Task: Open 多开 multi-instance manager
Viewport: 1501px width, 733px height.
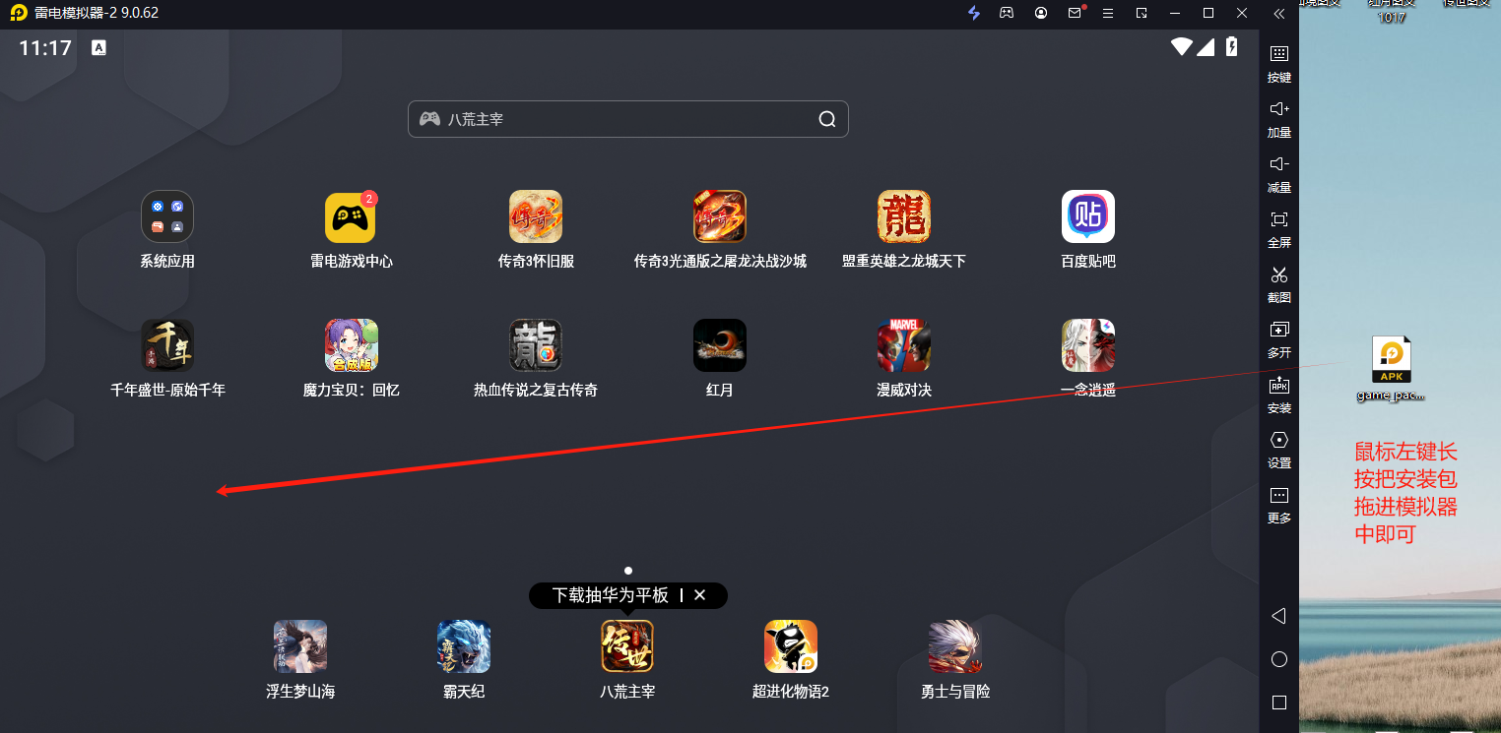Action: pos(1279,338)
